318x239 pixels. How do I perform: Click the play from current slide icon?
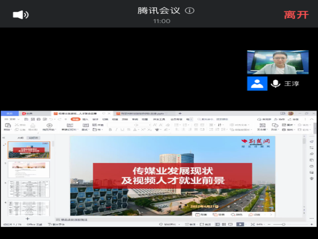(49, 126)
